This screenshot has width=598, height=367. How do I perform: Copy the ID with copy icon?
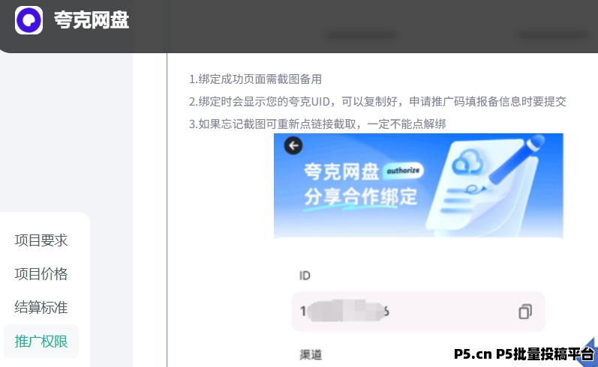click(x=525, y=312)
